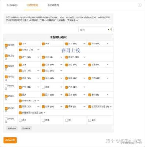Toggle the 山西 (11) checkbox

90,44
